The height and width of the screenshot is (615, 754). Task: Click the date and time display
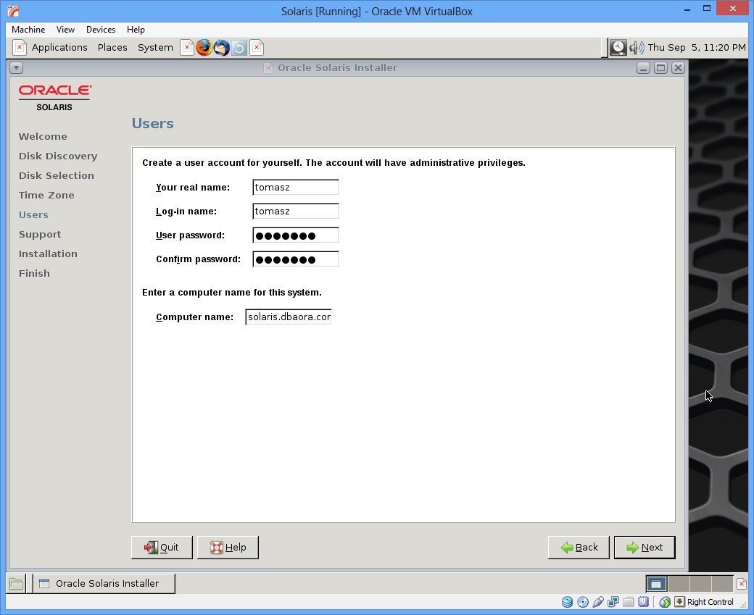coord(696,48)
